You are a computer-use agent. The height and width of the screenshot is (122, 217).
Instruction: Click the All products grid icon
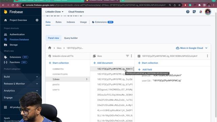[5, 107]
